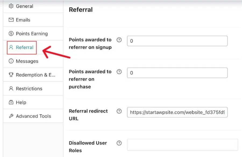Viewport: 242px width, 157px height.
Task: Open help for Referral redirect URL
Action: point(119,111)
